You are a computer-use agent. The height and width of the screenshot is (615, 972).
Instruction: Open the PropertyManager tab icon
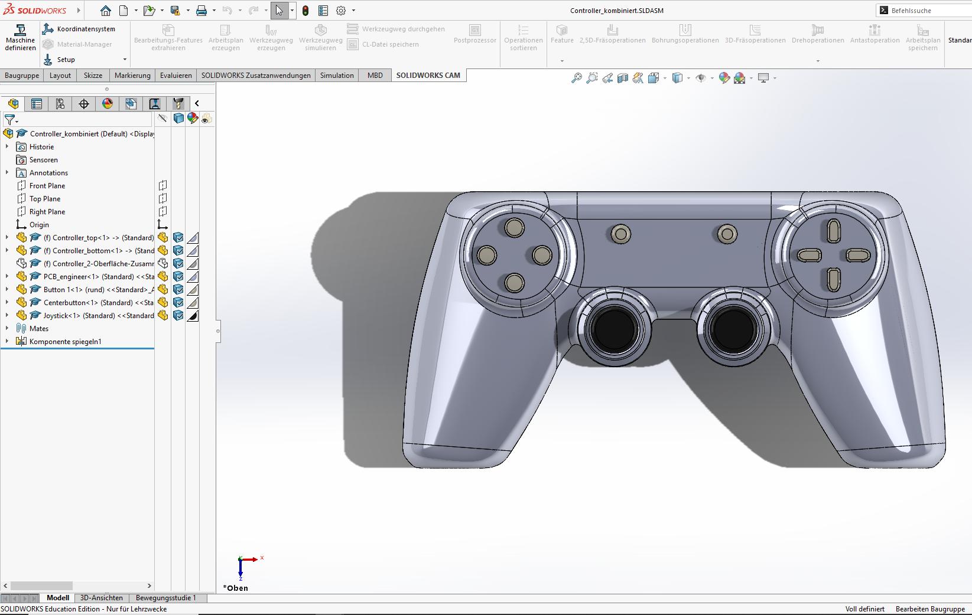coord(37,104)
